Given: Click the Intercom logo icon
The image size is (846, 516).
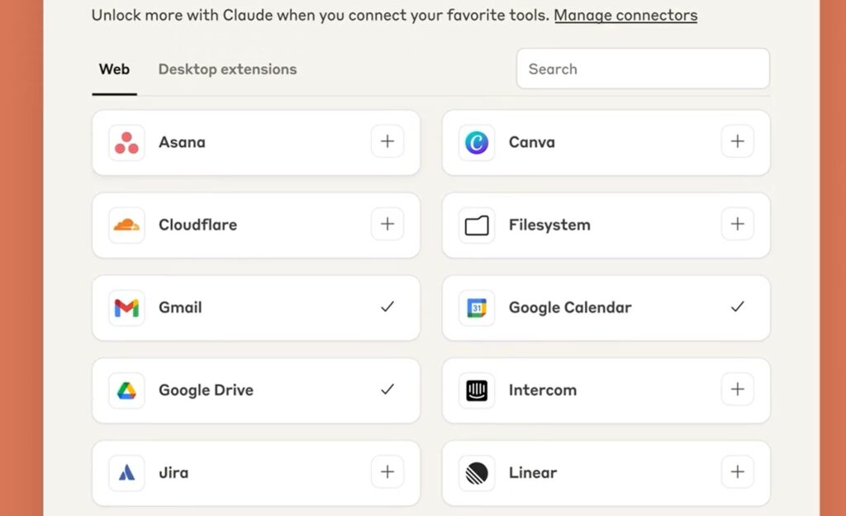Looking at the screenshot, I should pyautogui.click(x=477, y=390).
